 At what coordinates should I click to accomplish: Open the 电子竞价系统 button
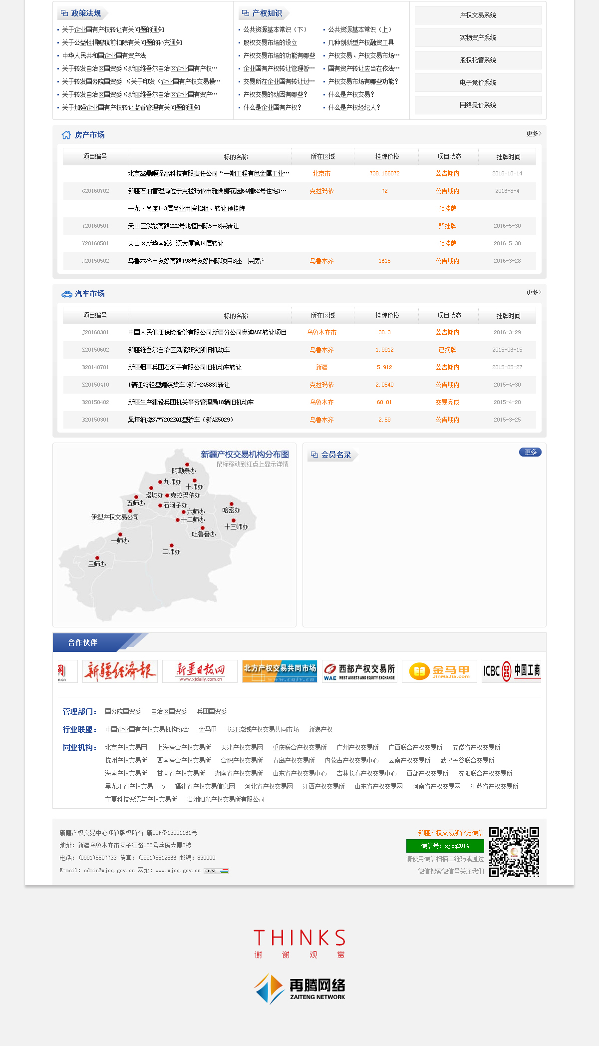(x=478, y=82)
